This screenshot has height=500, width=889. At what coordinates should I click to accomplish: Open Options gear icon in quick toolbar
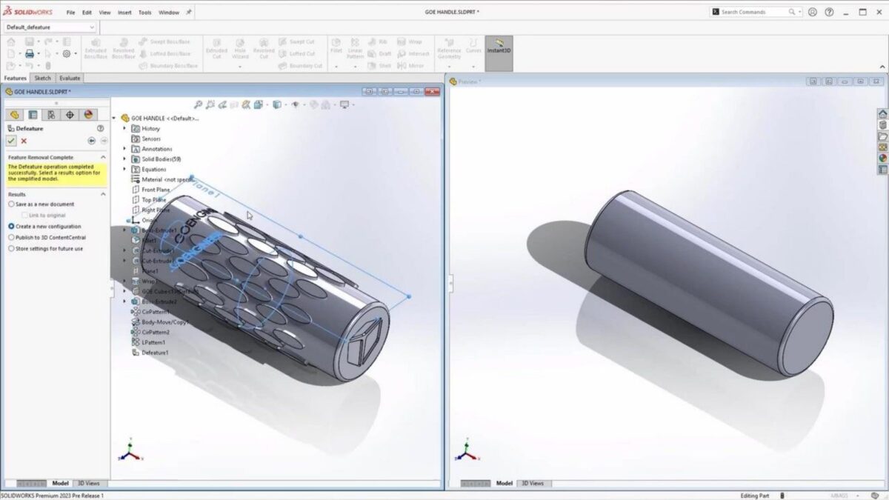(x=67, y=53)
